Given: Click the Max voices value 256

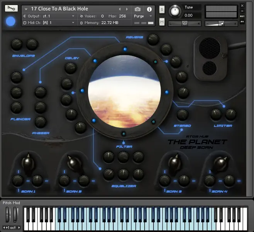Looking at the screenshot, I should (x=122, y=16).
